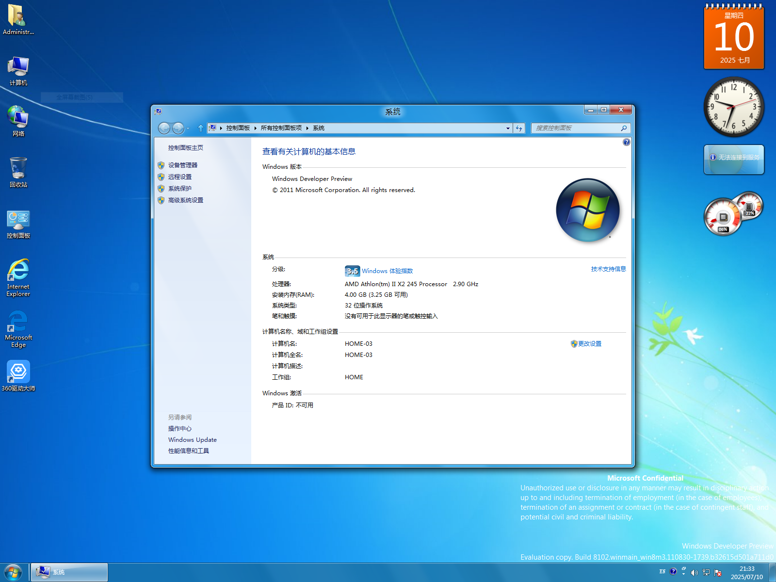This screenshot has width=776, height=582.
Task: Select the 网络 desktop icon
Action: tap(18, 121)
